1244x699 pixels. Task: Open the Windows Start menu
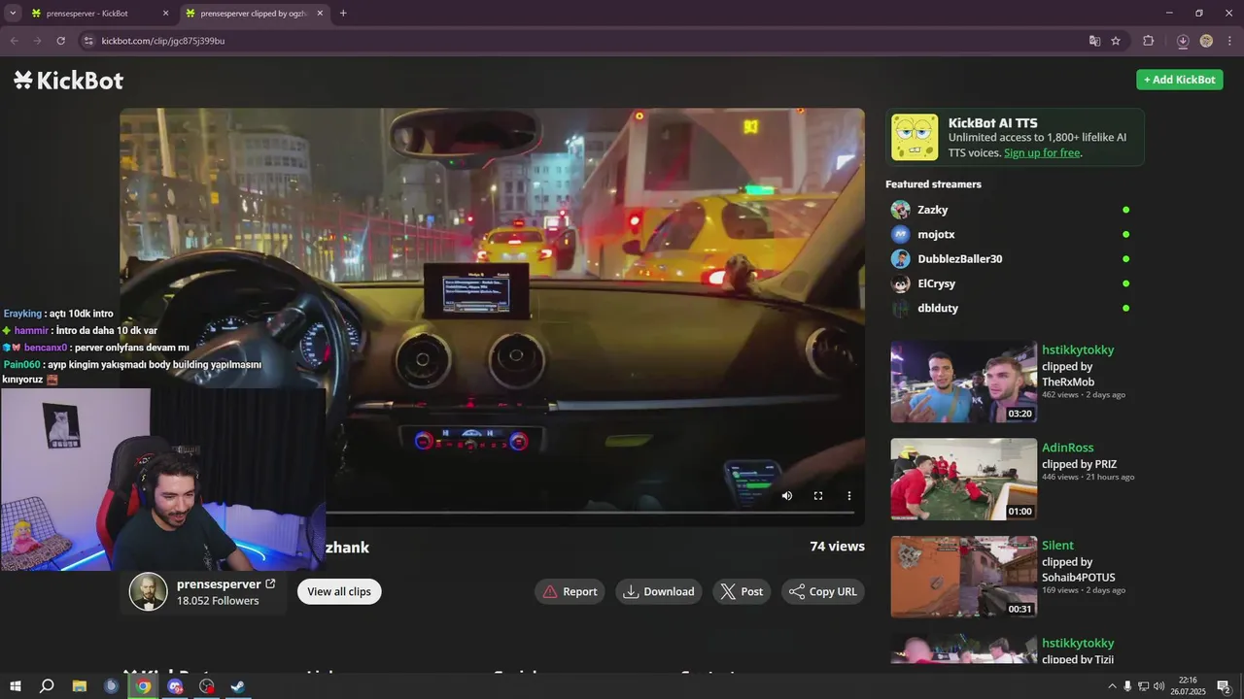[16, 686]
